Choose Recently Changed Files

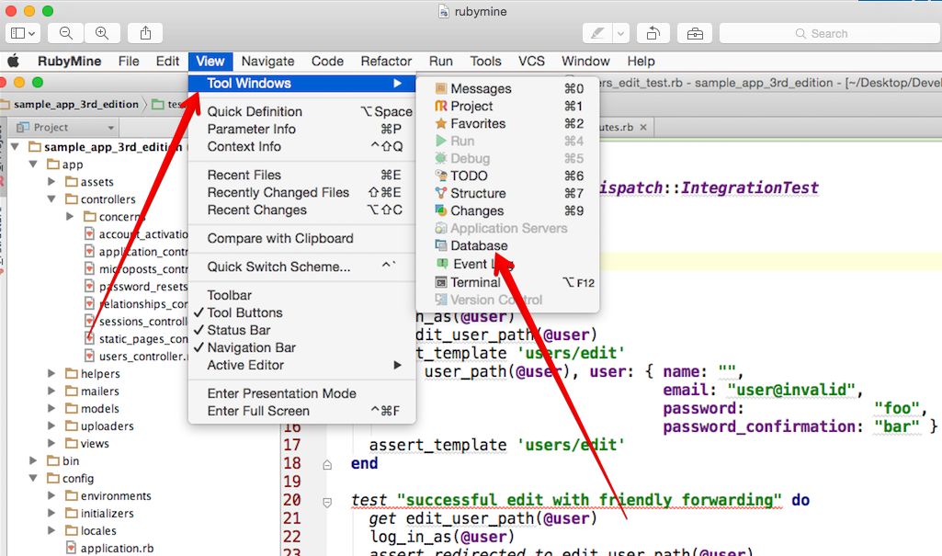(x=301, y=193)
